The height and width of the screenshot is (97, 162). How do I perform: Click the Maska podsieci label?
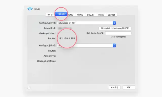click(47, 33)
